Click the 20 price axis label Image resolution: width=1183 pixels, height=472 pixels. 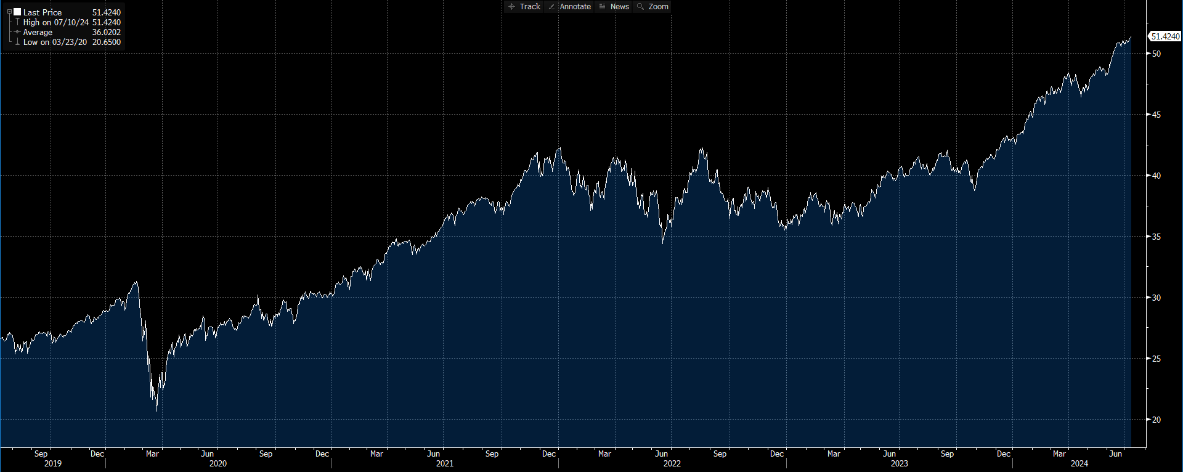pos(1157,420)
